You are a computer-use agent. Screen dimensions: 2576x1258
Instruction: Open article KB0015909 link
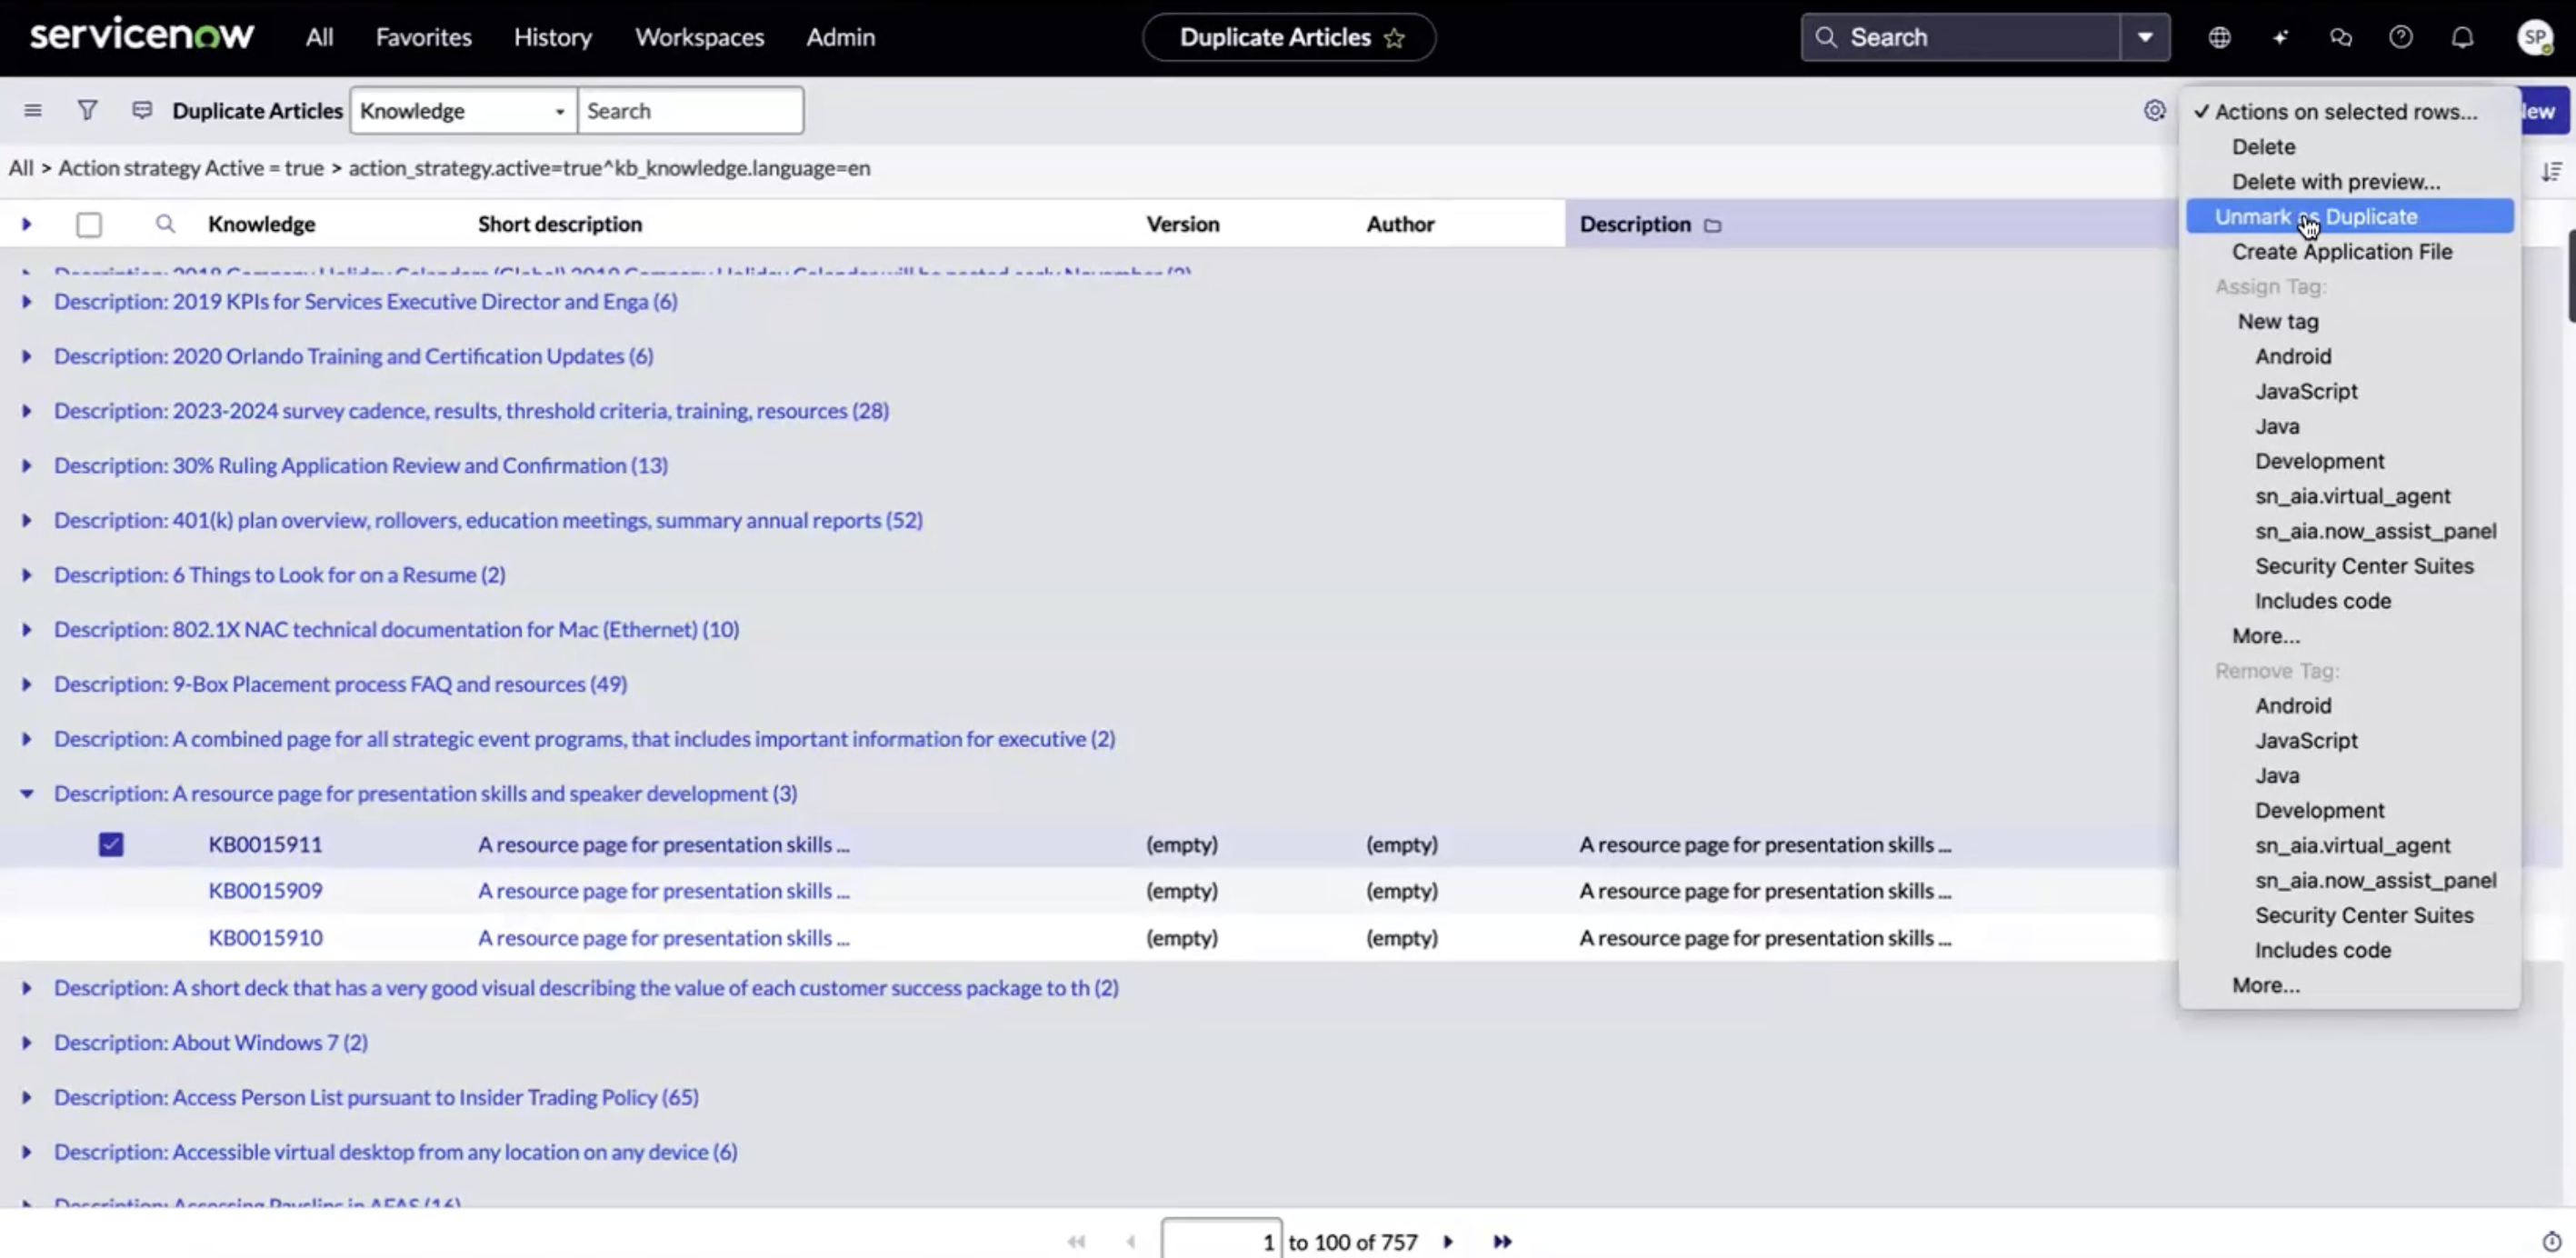coord(265,890)
